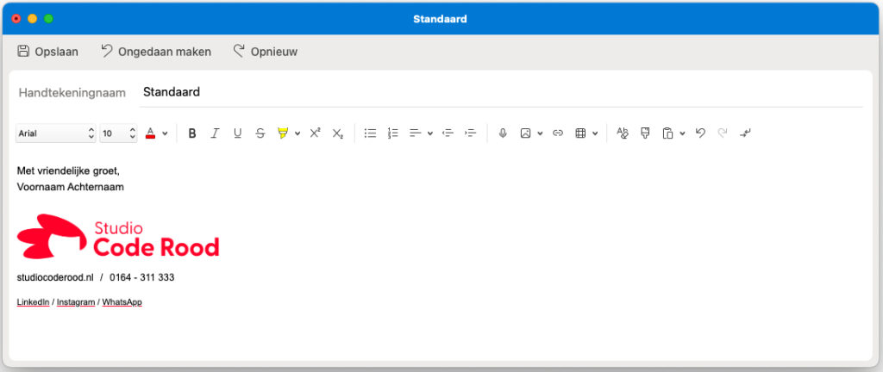Click the superscript icon

pyautogui.click(x=315, y=133)
